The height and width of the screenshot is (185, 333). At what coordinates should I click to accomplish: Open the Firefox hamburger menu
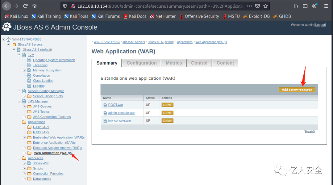326,6
